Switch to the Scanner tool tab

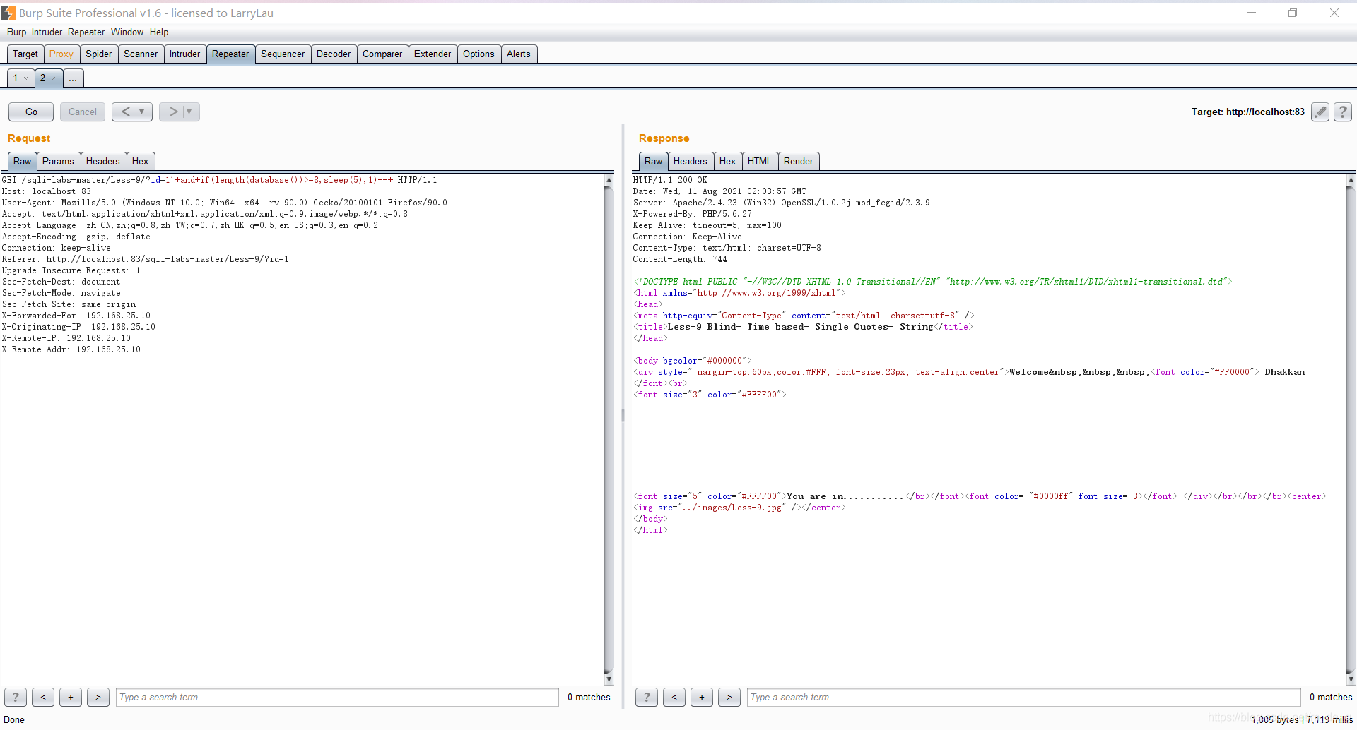pos(141,54)
